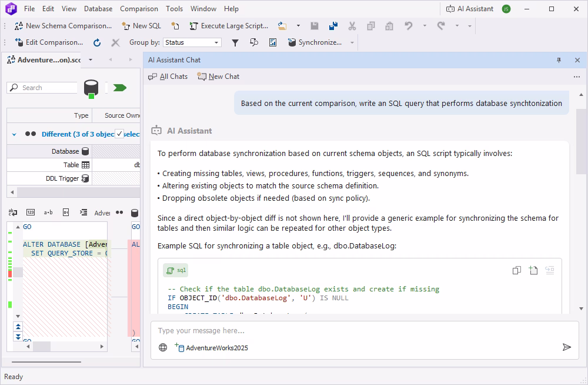588x385 pixels.
Task: Click the cancel X icon beside Refresh
Action: [115, 42]
